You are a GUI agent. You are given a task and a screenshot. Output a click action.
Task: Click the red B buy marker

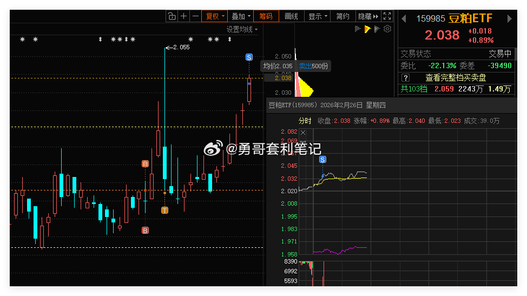[x=145, y=231]
